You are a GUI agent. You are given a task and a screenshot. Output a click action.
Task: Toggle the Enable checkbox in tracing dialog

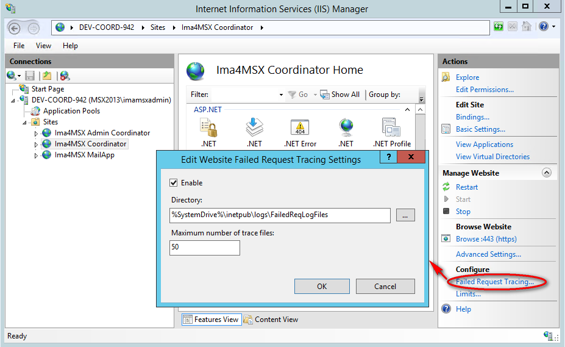[173, 182]
